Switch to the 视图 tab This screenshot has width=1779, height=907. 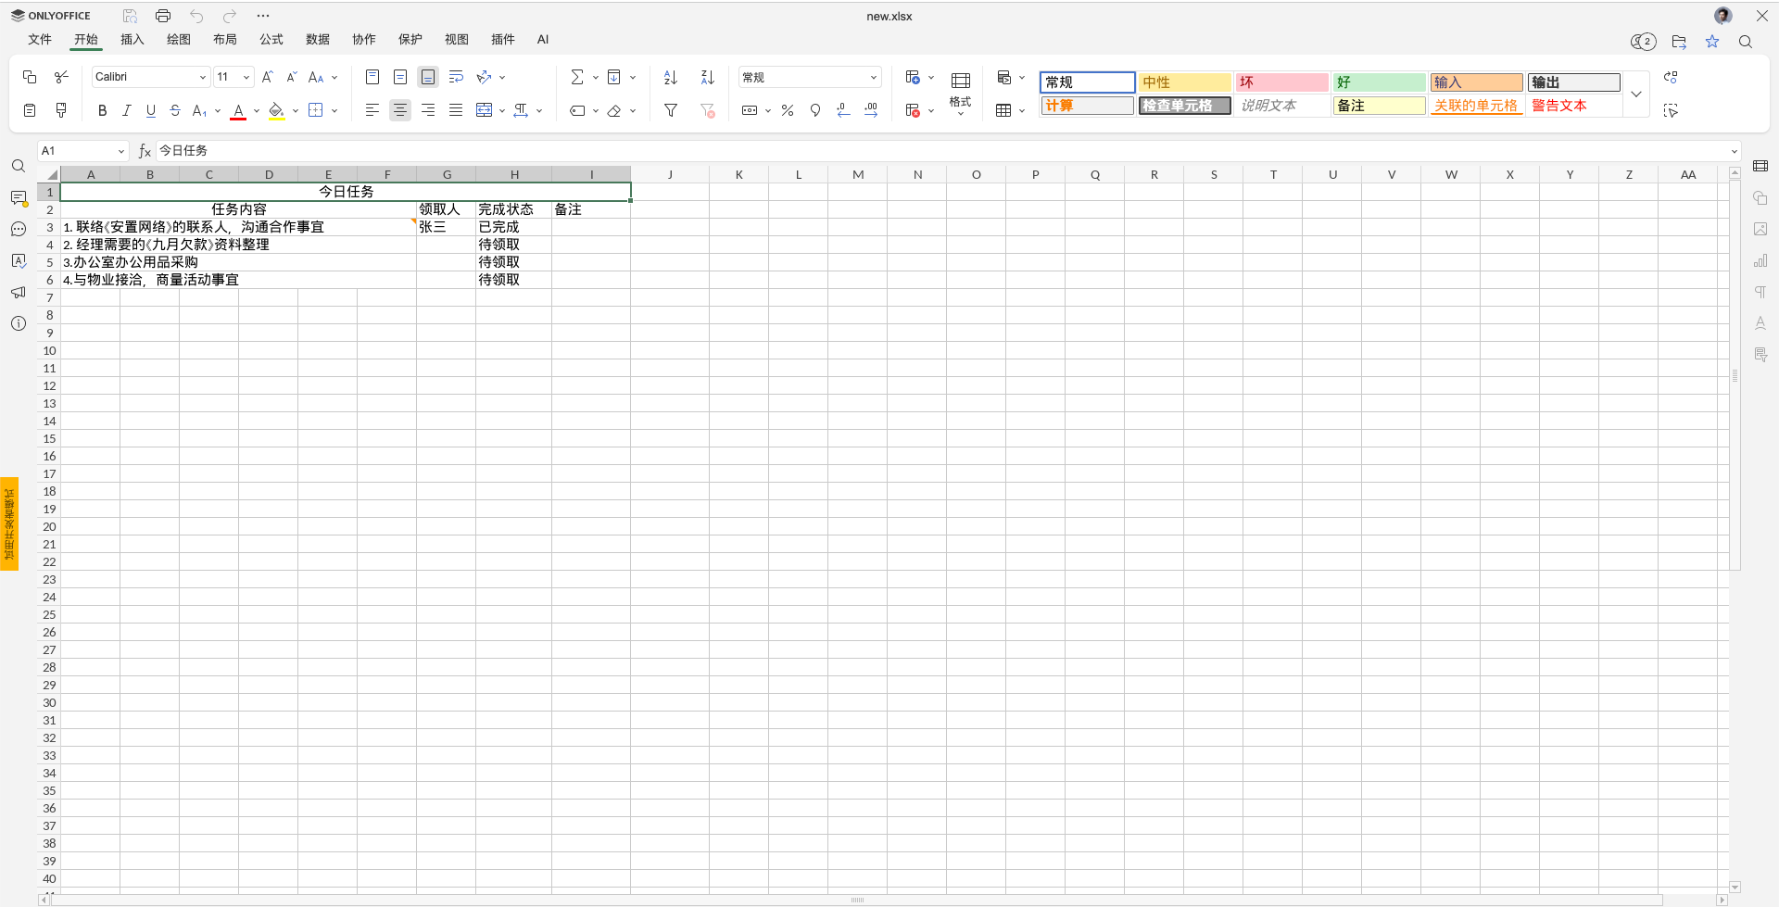click(457, 40)
